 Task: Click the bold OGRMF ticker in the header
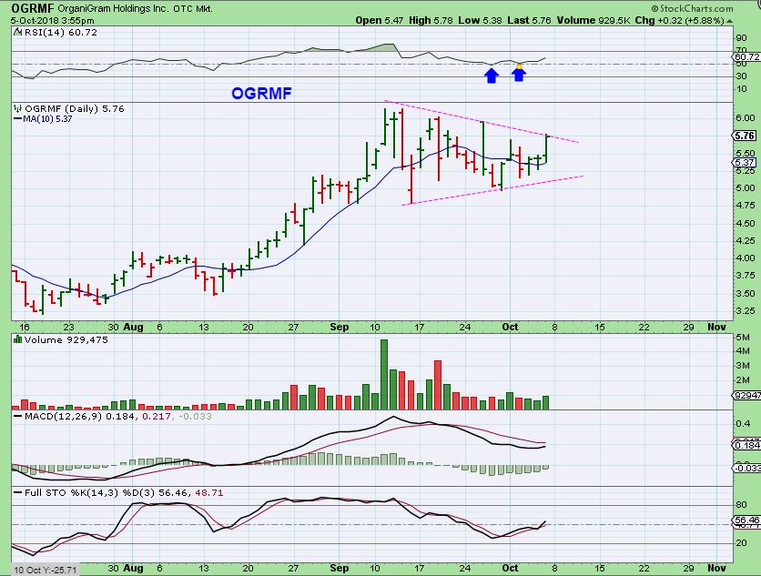tap(32, 8)
